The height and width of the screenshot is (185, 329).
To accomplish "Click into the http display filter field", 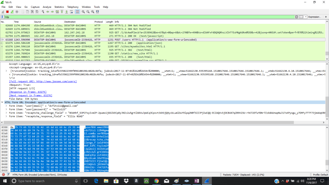I will (142, 17).
